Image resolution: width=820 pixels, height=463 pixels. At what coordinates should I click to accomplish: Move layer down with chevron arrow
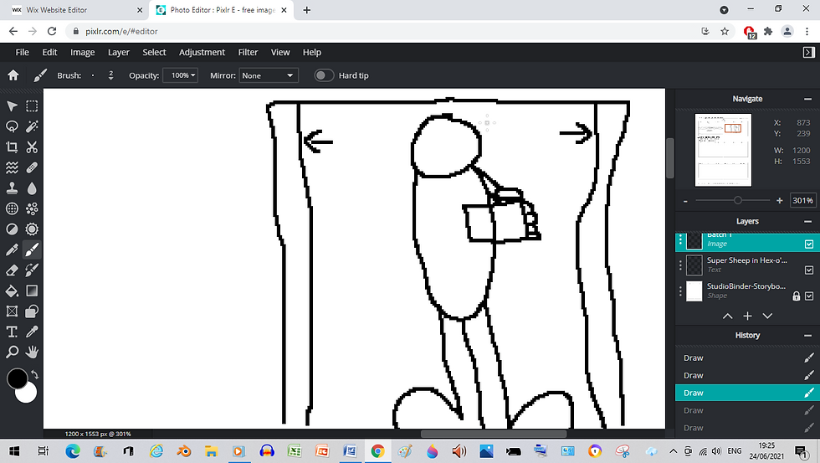click(767, 316)
